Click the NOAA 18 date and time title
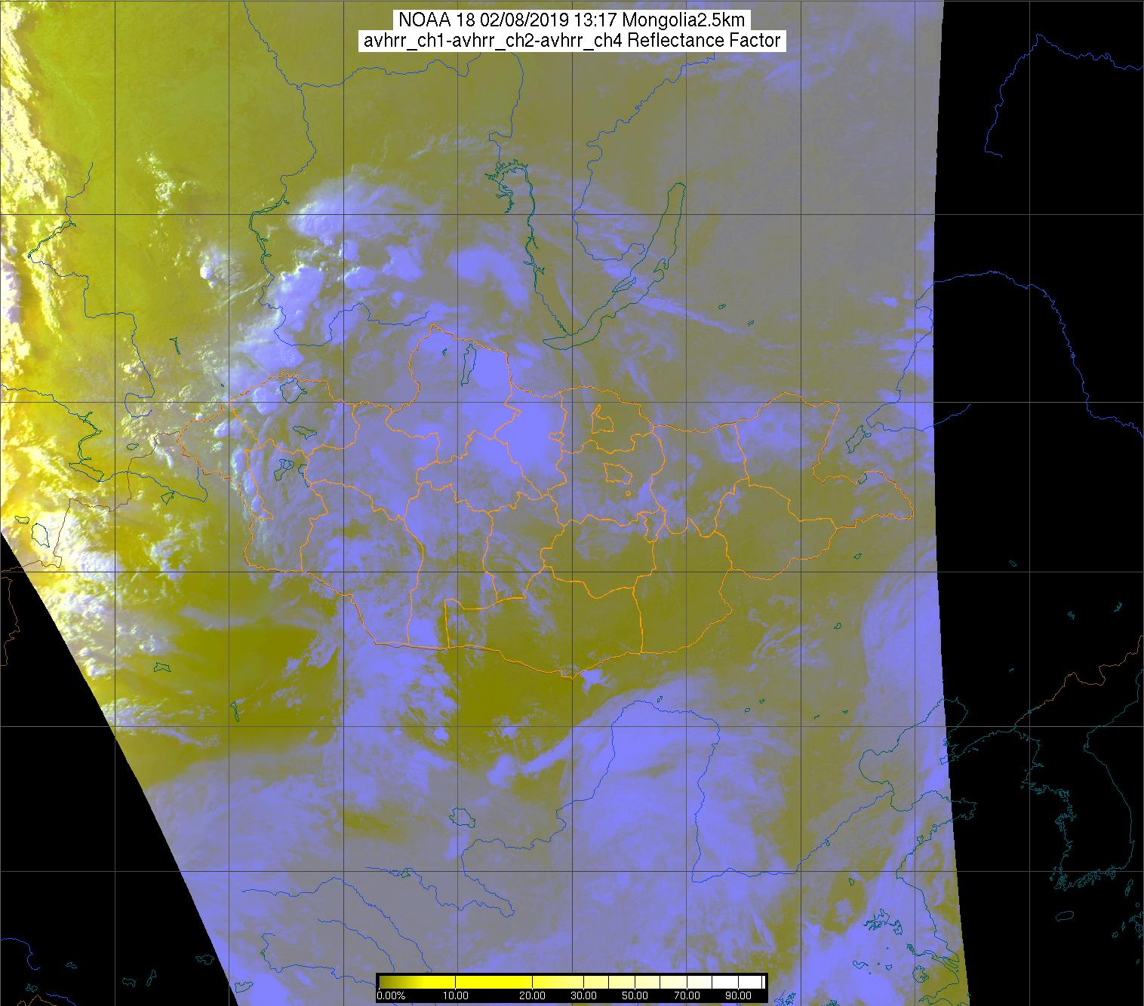The image size is (1144, 1006). coord(572,20)
